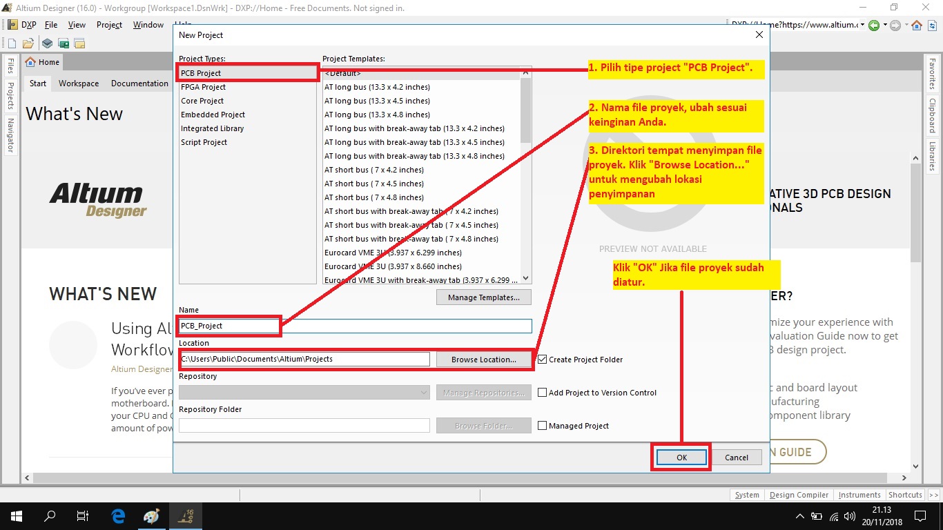Click Manage Templates button
The image size is (943, 530).
[x=484, y=297]
